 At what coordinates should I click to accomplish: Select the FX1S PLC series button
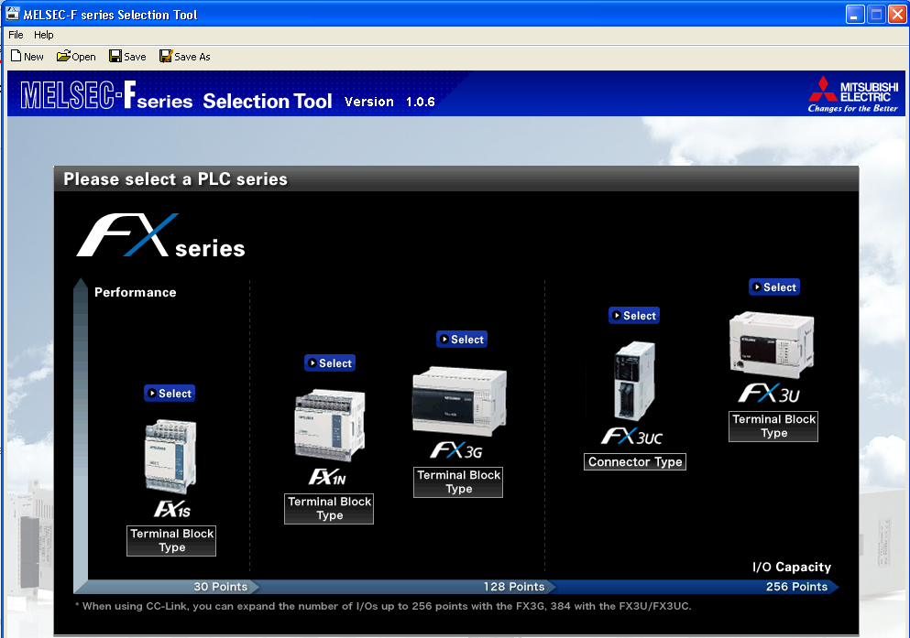point(170,394)
